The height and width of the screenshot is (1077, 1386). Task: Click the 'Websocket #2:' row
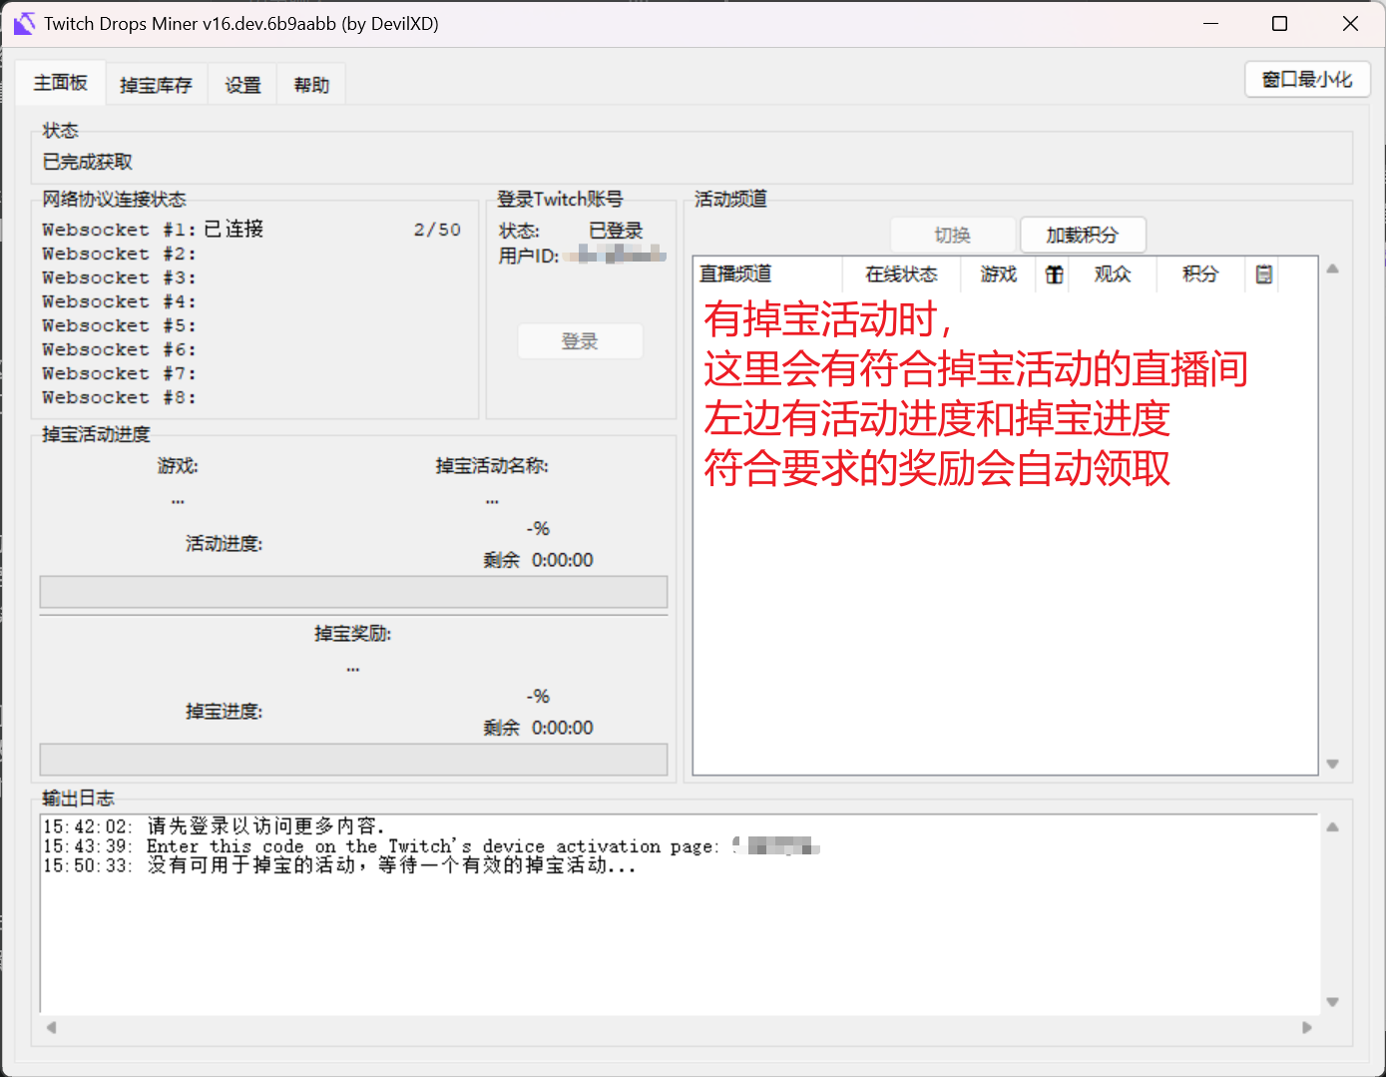pyautogui.click(x=119, y=254)
